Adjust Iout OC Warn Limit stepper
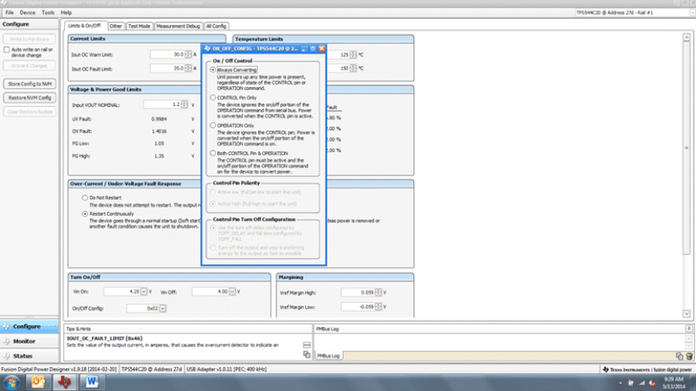Screen dimensions: 696x391 click(x=189, y=55)
